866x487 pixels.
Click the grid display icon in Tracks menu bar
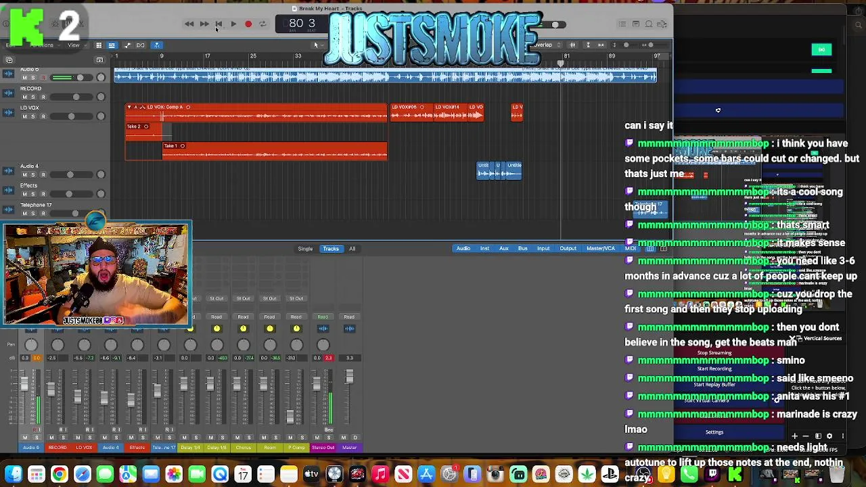pyautogui.click(x=99, y=45)
